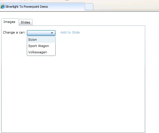This screenshot has width=159, height=133.
Task: Click the Internet Explorer icon on browser tab
Action: (2, 7)
